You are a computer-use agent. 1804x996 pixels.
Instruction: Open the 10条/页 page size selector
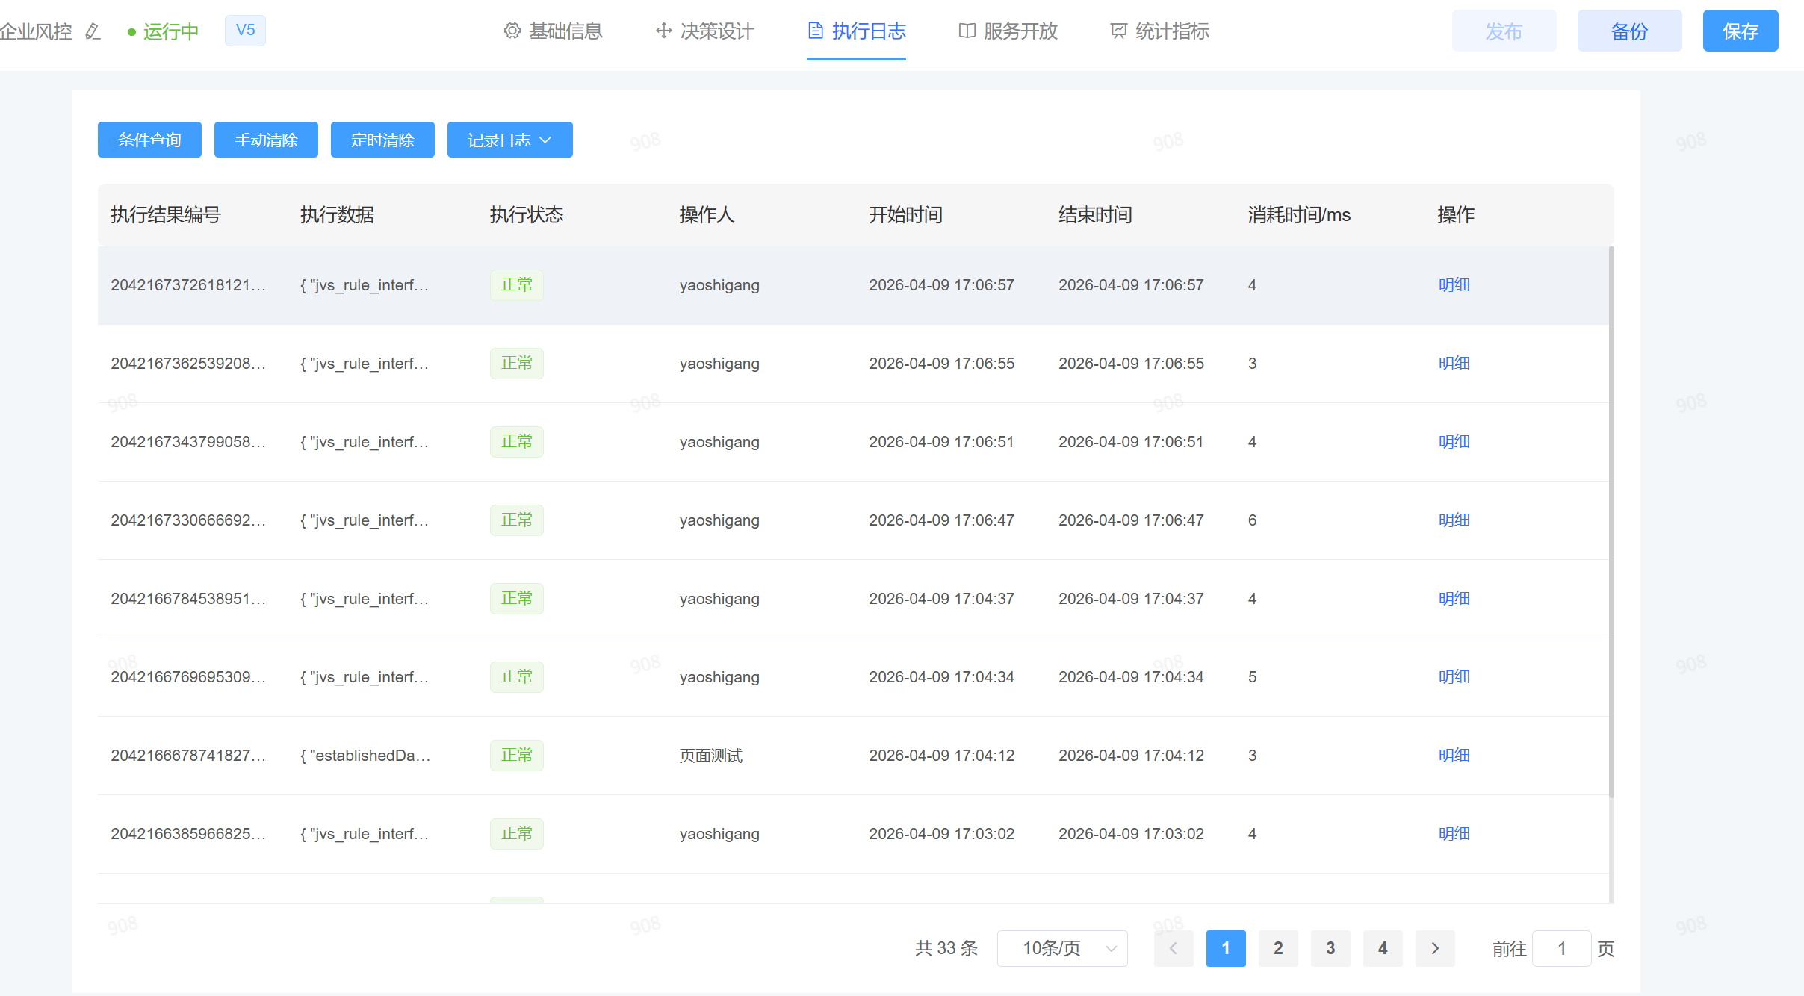1061,948
